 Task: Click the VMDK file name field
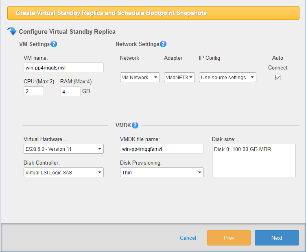tap(162, 149)
